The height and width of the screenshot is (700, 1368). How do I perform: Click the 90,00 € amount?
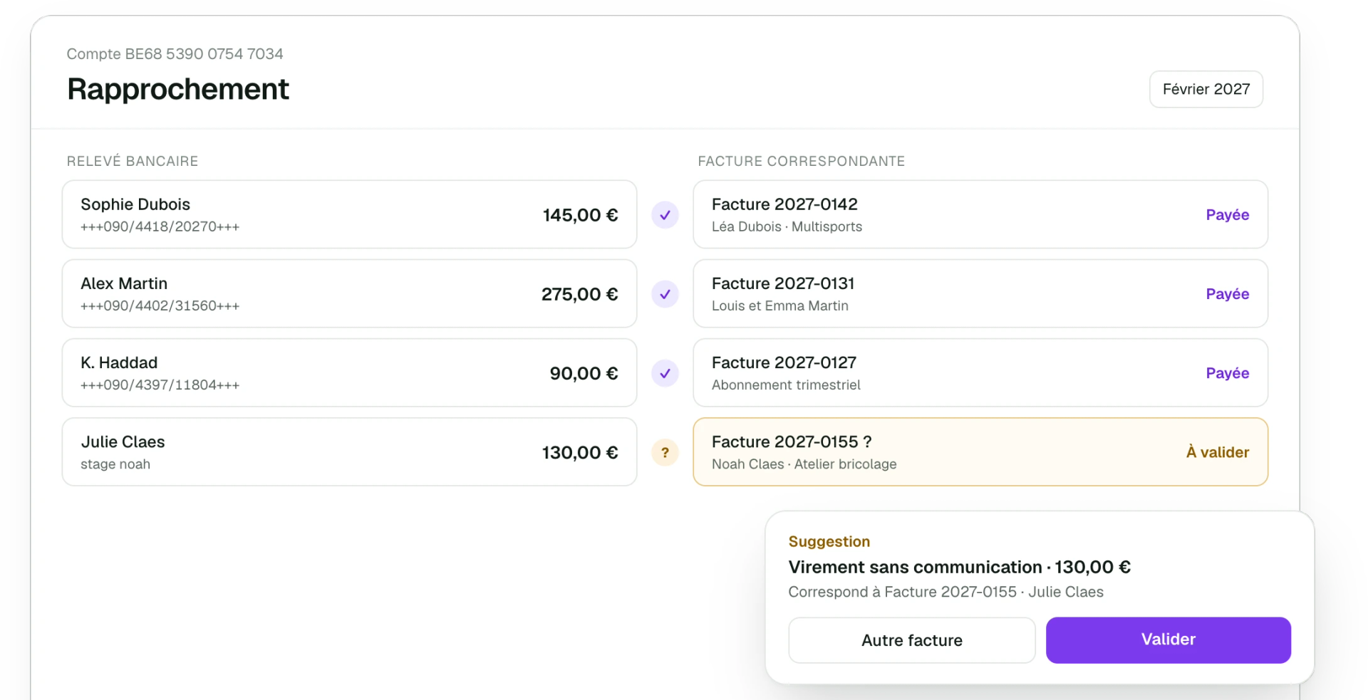[584, 373]
